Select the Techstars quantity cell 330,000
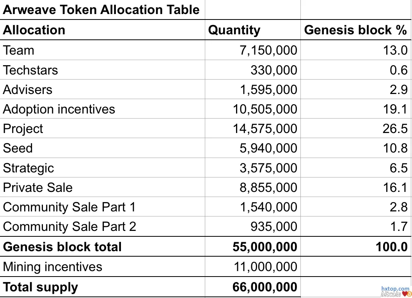Screen dimensions: 412x298 273,70
